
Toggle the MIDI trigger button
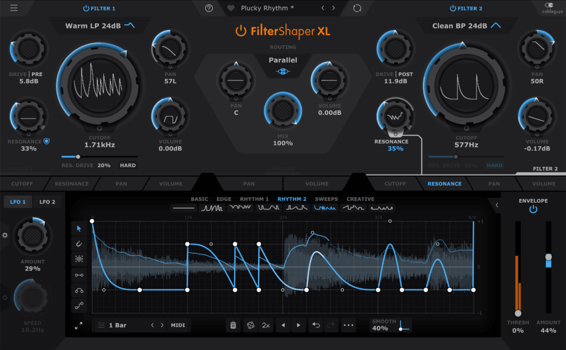(178, 325)
